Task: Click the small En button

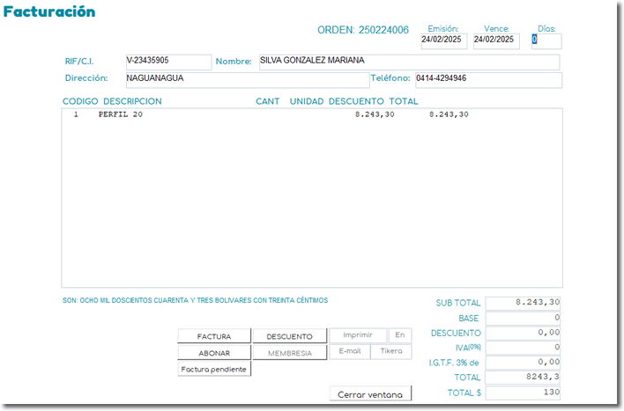Action: click(x=399, y=335)
